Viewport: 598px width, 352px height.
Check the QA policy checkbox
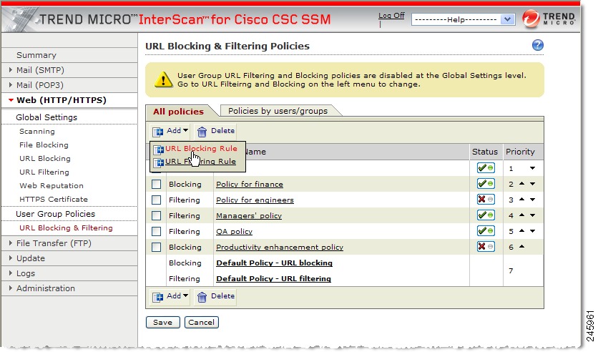point(157,232)
